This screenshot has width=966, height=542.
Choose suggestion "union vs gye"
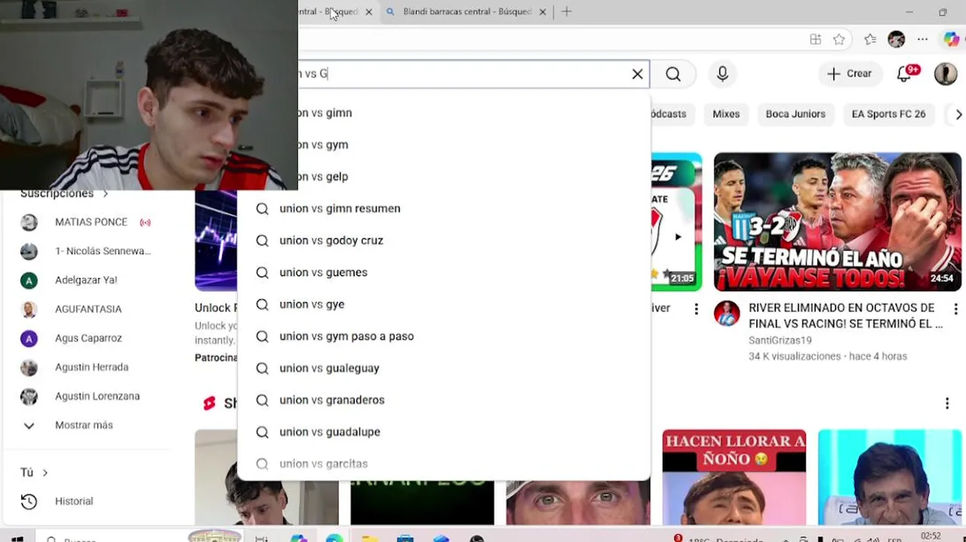tap(444, 304)
